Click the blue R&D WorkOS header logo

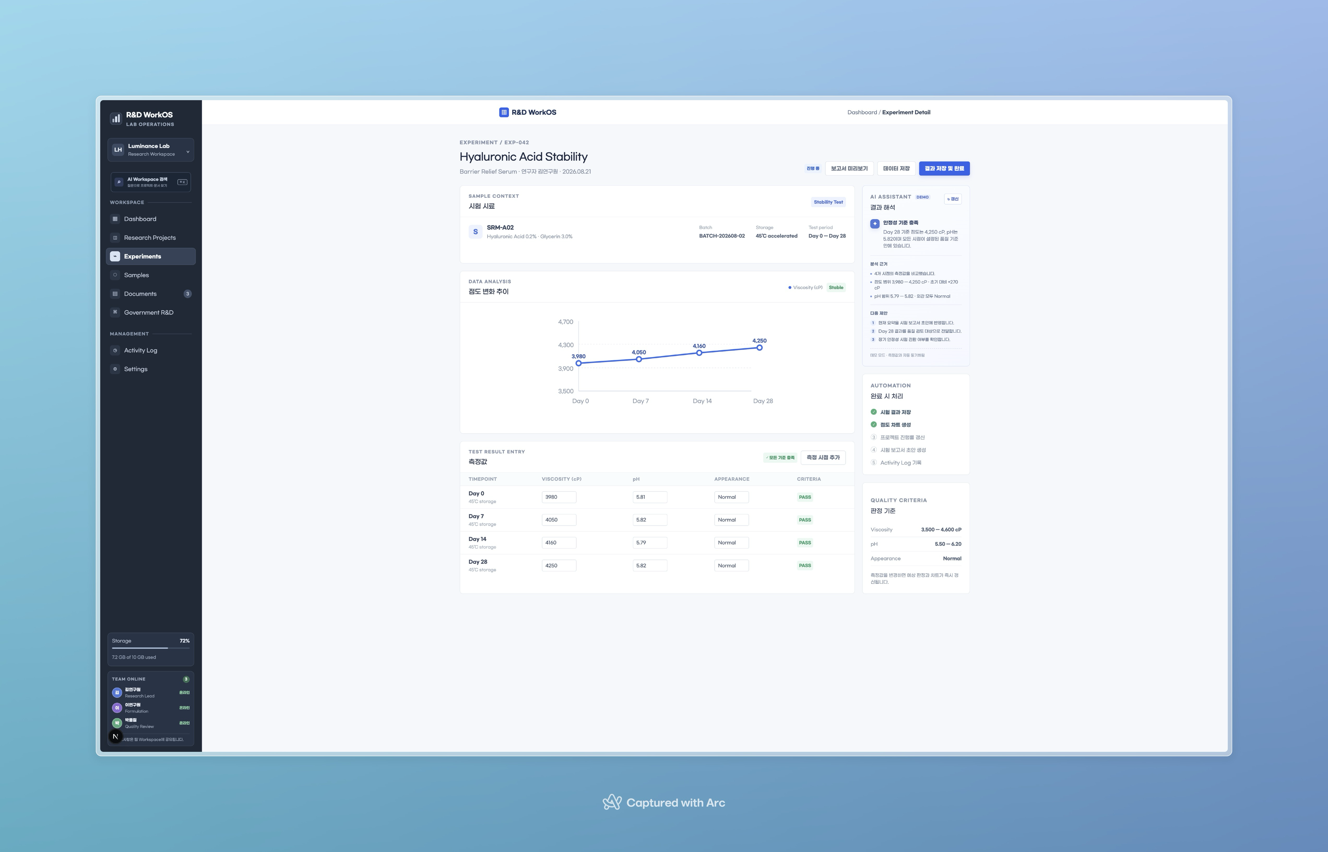tap(504, 112)
